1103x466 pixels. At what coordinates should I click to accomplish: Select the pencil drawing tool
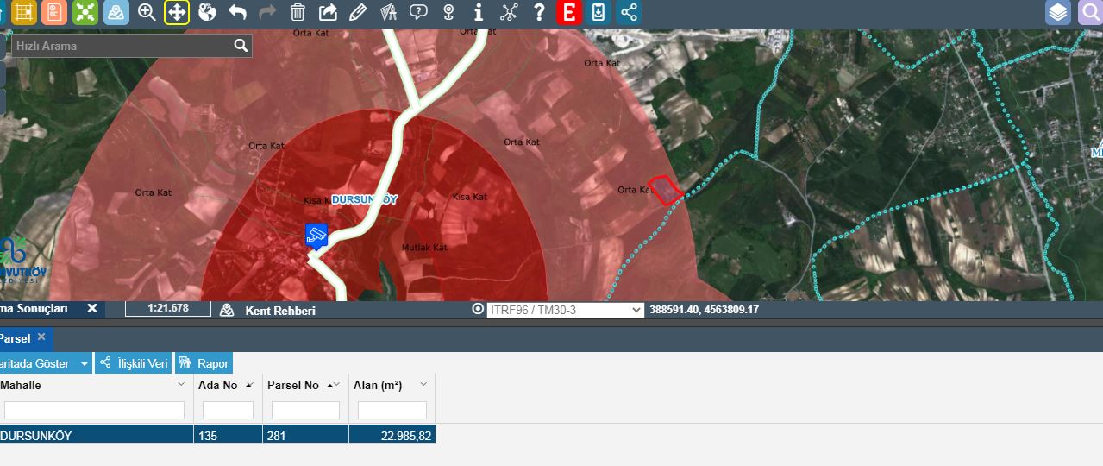pyautogui.click(x=358, y=12)
